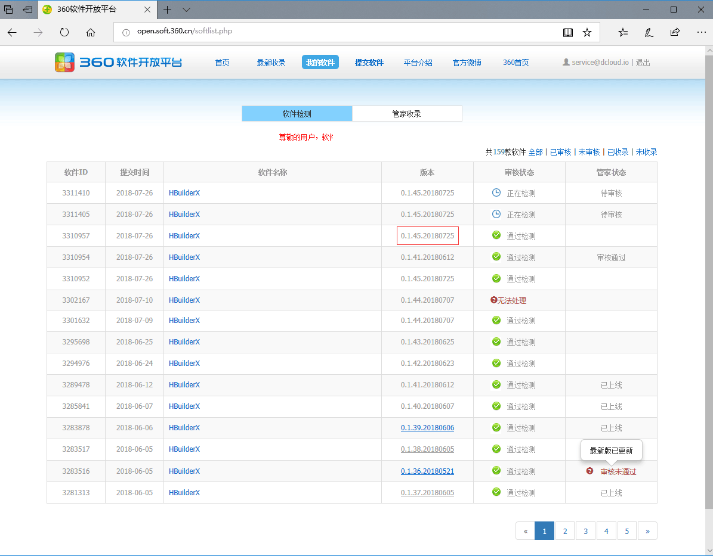The width and height of the screenshot is (713, 556).
Task: Open the 首页 navigation item
Action: coord(222,63)
